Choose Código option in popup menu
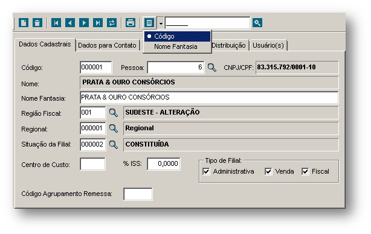Screen dimensions: 371x234 (177, 36)
